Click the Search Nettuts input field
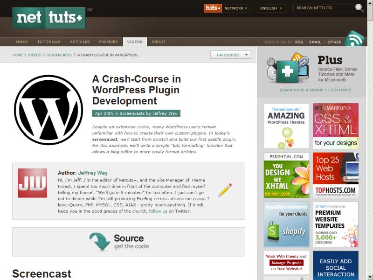The image size is (373, 280). pyautogui.click(x=324, y=8)
